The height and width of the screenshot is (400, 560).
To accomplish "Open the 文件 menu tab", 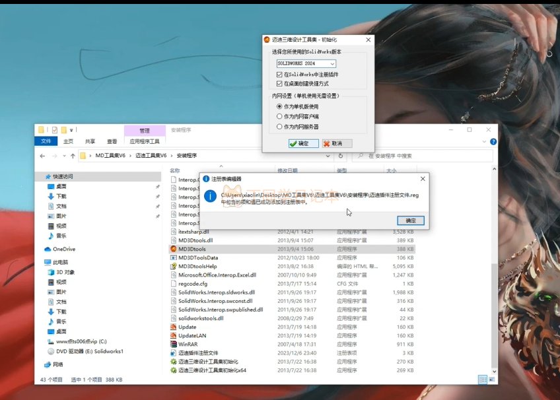I will [x=46, y=141].
